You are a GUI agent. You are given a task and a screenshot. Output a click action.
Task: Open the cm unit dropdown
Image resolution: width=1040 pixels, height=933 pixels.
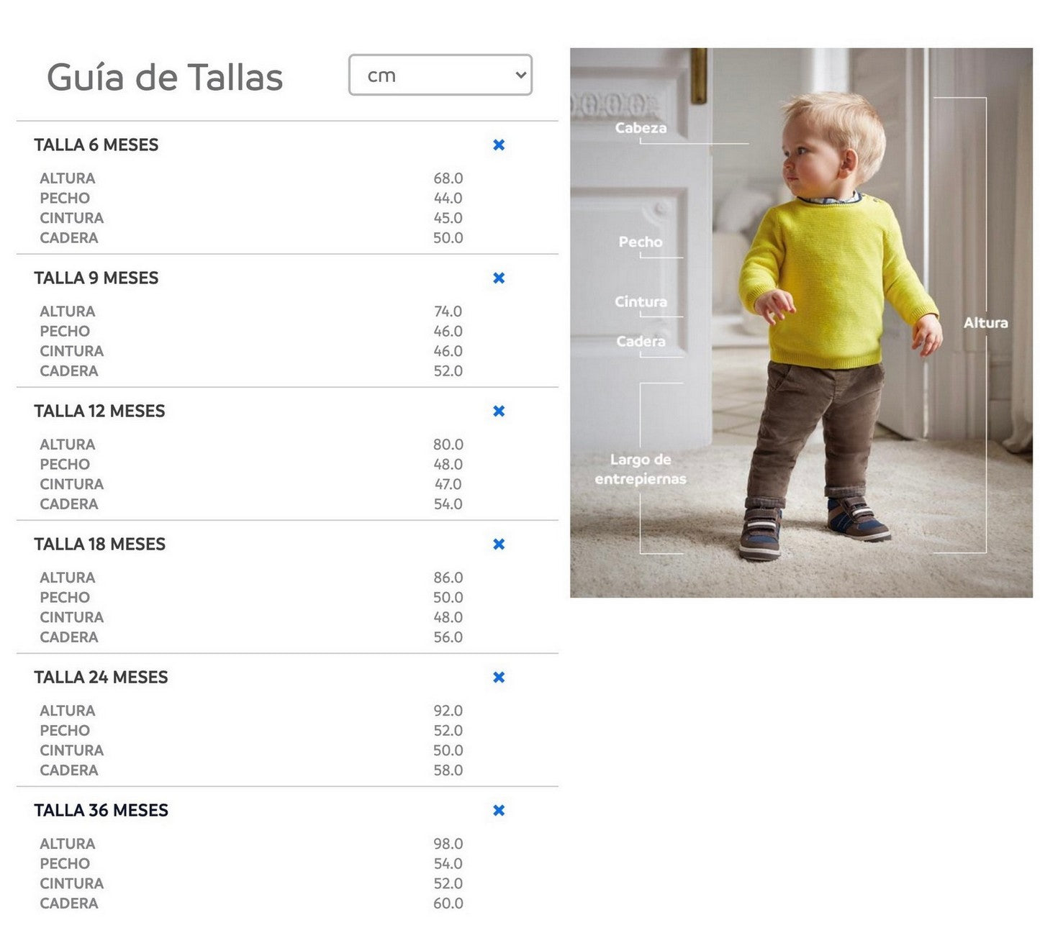pos(440,76)
